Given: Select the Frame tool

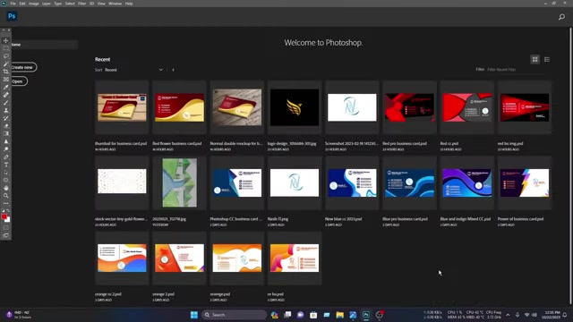Looking at the screenshot, I should 6,80.
